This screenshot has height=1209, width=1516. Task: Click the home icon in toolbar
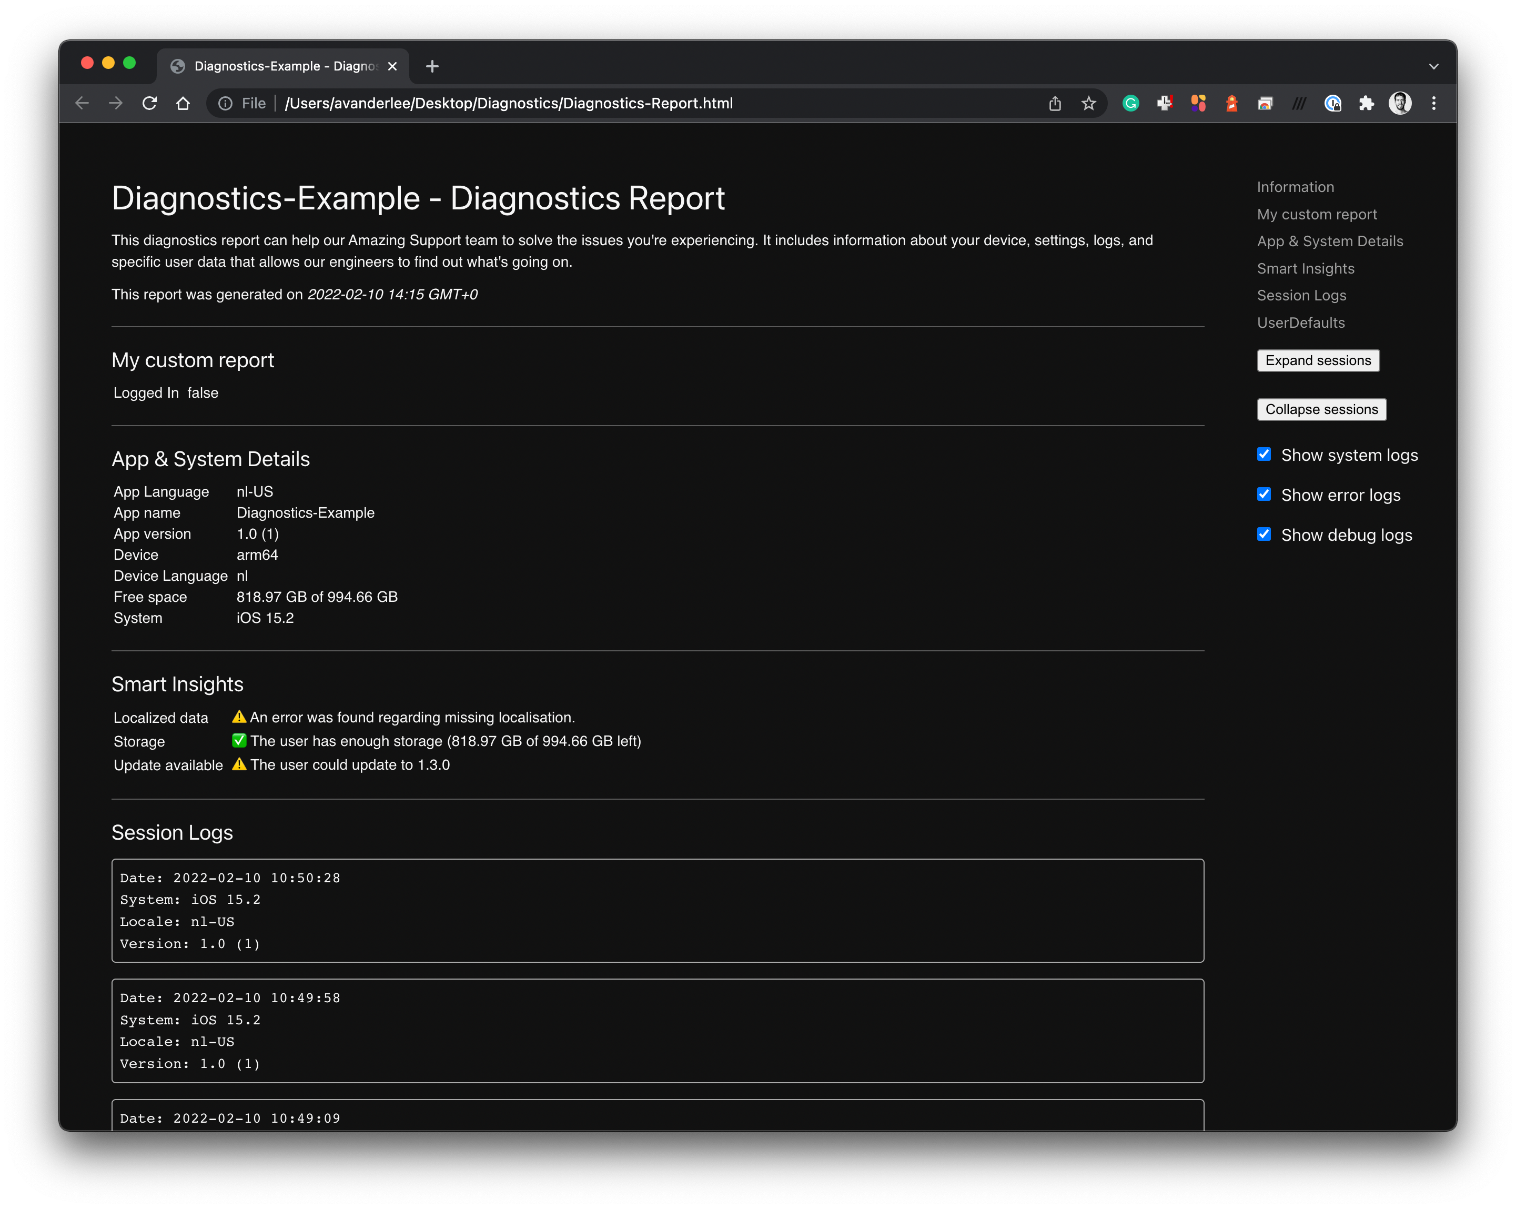[x=183, y=104]
